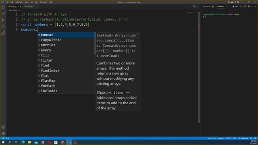Open the customize layout icon
258x145 pixels.
tap(238, 2)
